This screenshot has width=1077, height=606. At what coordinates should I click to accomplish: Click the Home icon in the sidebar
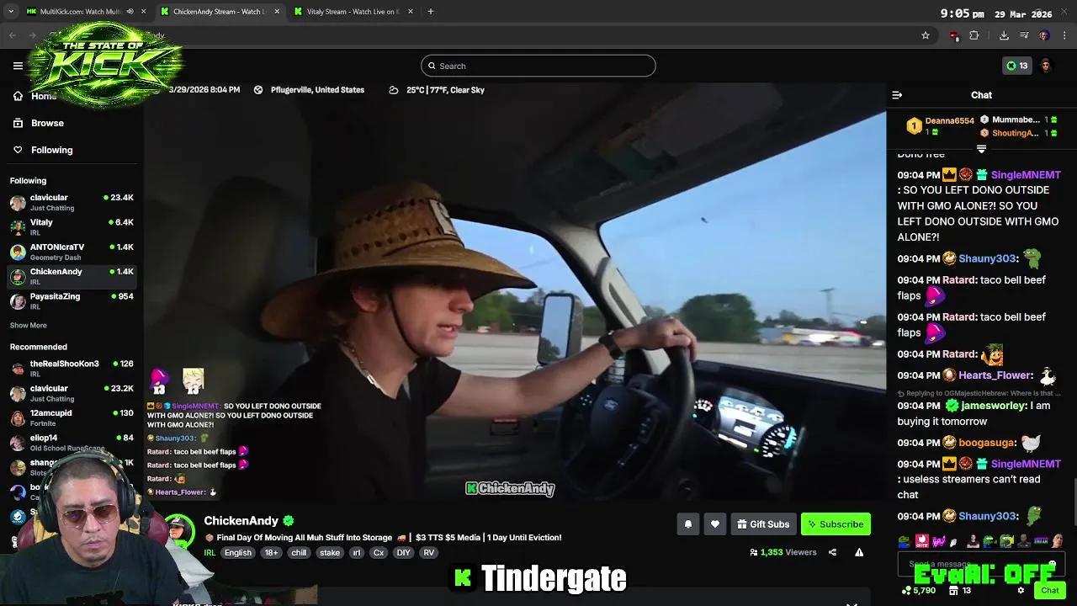click(x=18, y=96)
